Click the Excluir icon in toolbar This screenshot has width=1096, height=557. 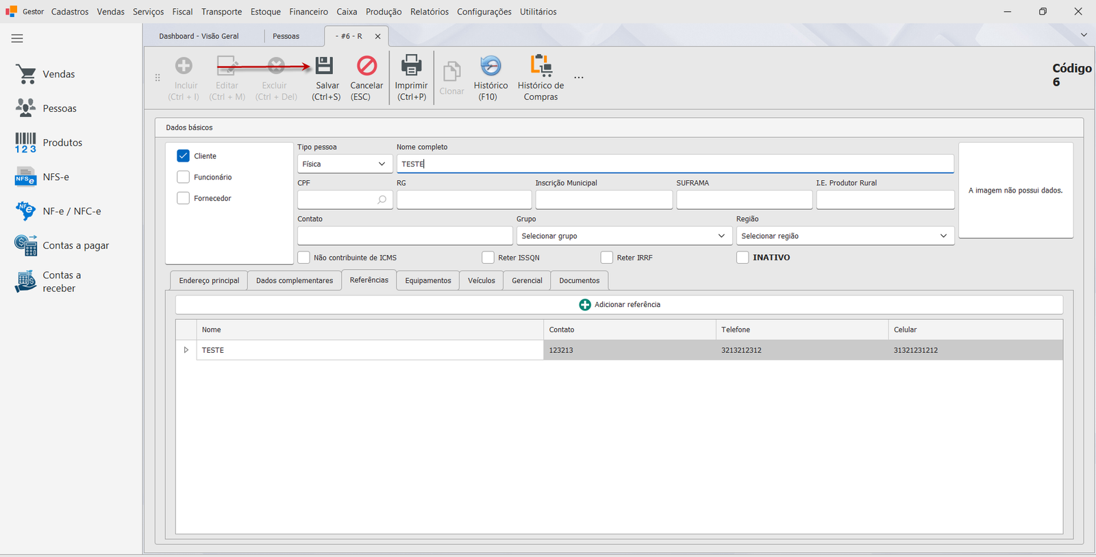tap(275, 66)
